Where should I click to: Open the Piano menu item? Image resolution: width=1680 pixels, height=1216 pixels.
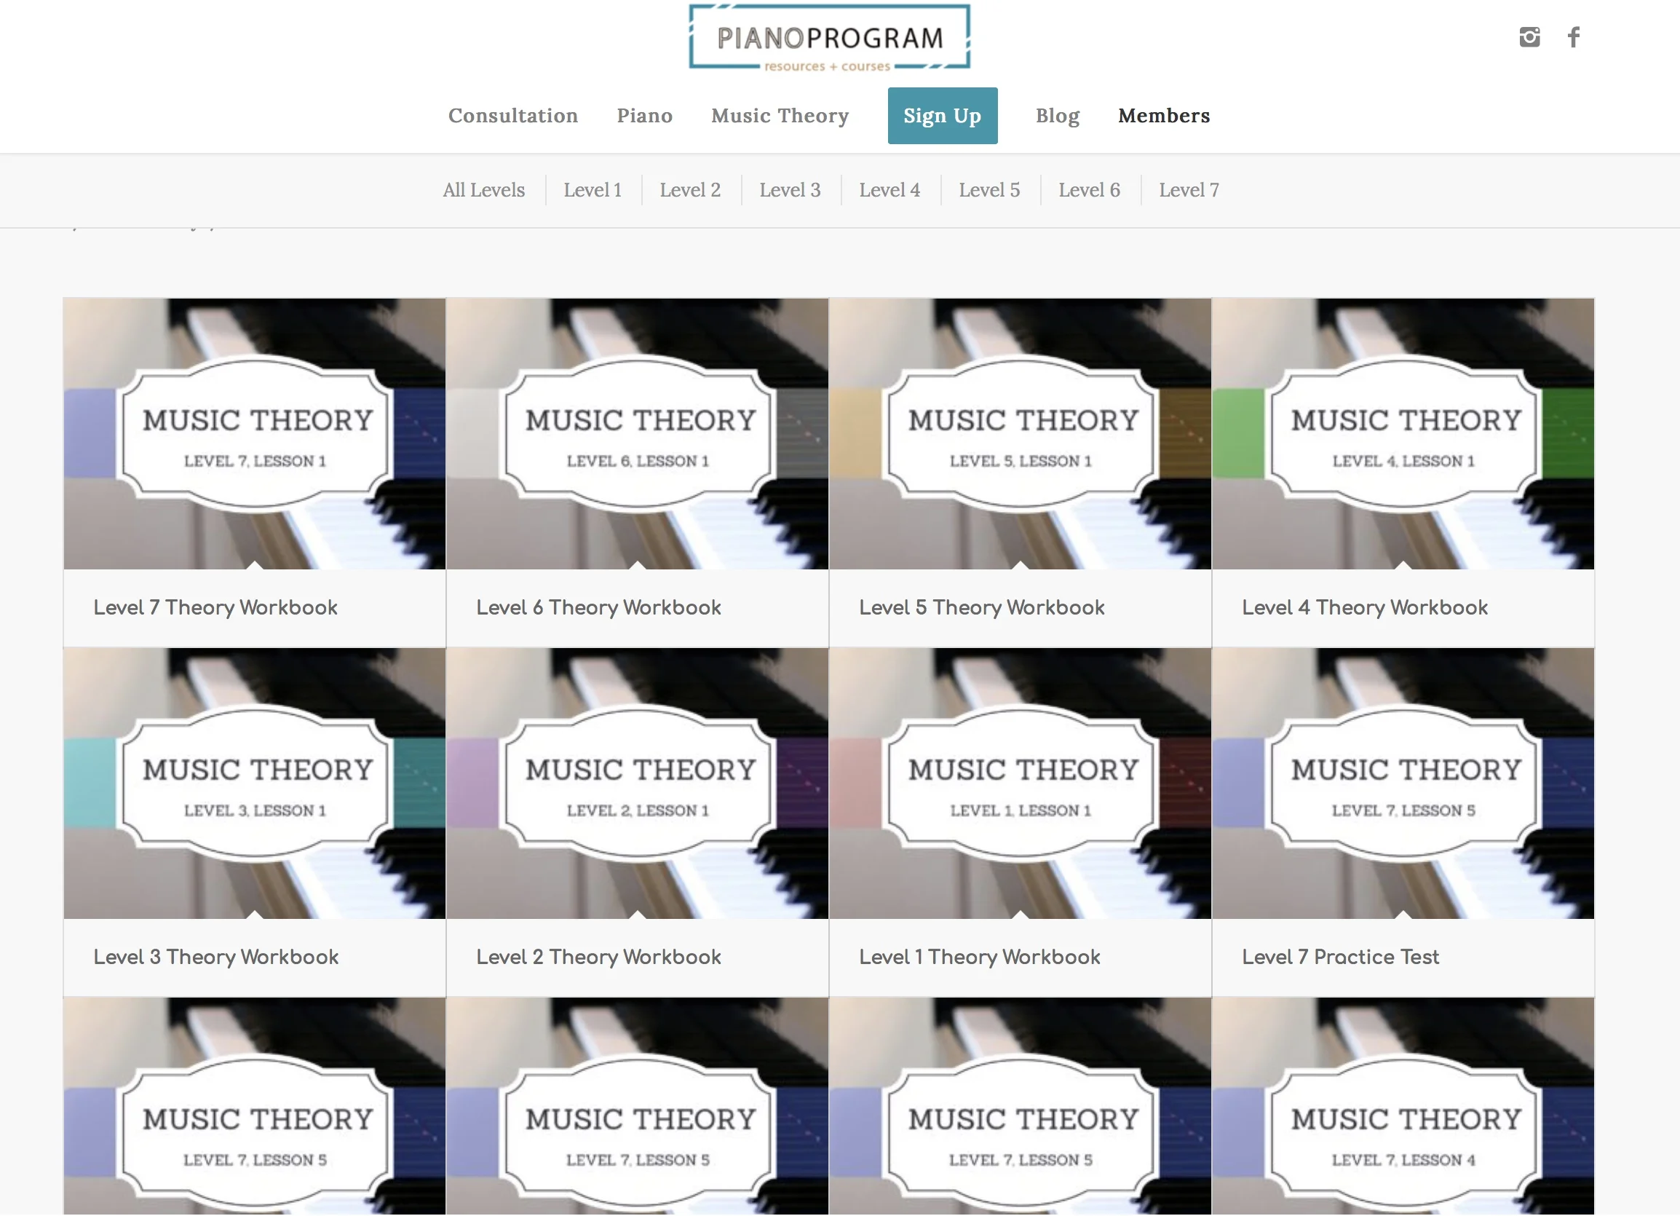[x=644, y=117]
